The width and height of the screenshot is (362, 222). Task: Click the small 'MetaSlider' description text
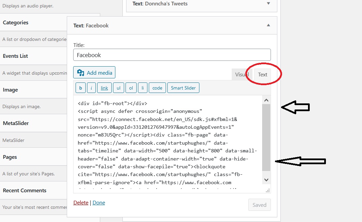13,140
